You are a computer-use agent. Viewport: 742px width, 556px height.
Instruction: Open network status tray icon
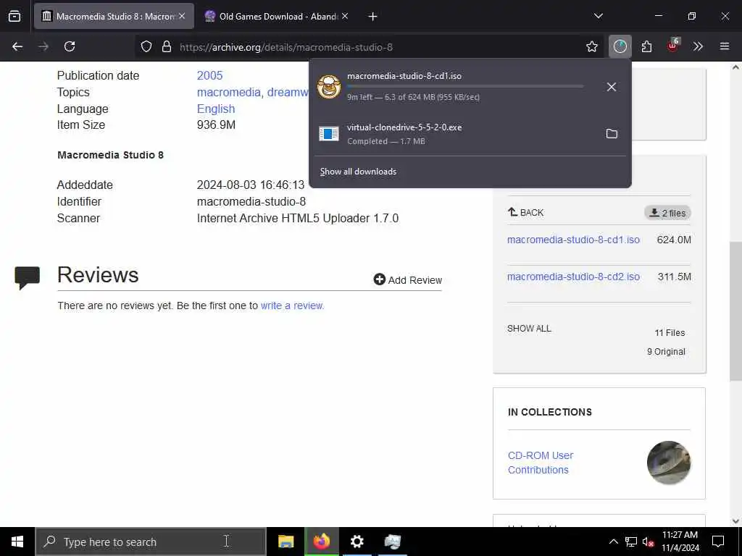point(631,542)
